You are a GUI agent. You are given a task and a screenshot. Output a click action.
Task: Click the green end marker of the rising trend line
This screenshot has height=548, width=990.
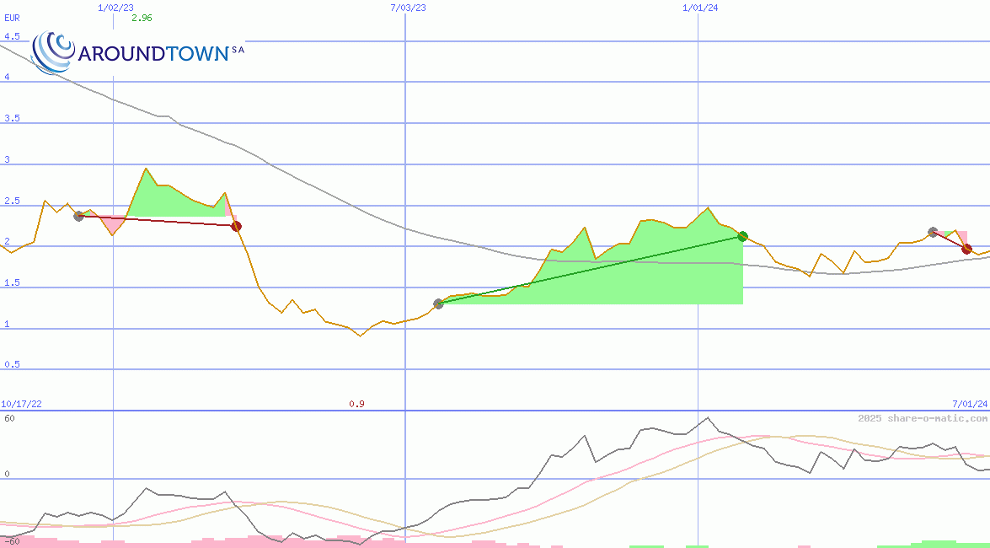[x=742, y=236]
